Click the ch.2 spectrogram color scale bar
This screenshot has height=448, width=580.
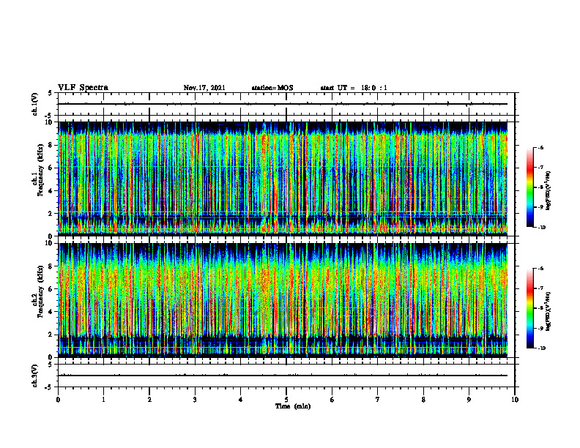pos(529,308)
